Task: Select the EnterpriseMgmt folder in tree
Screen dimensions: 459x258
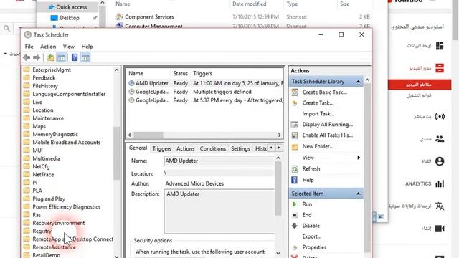Action: click(x=52, y=70)
